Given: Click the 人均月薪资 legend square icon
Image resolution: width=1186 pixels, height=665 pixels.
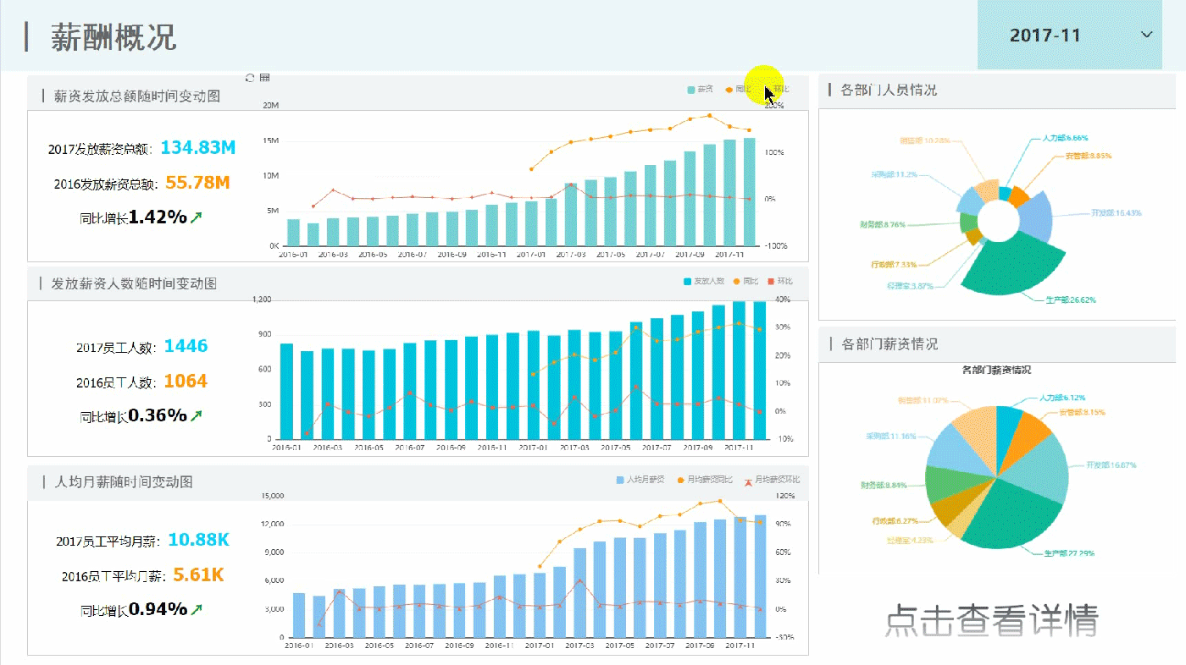Looking at the screenshot, I should pos(620,480).
